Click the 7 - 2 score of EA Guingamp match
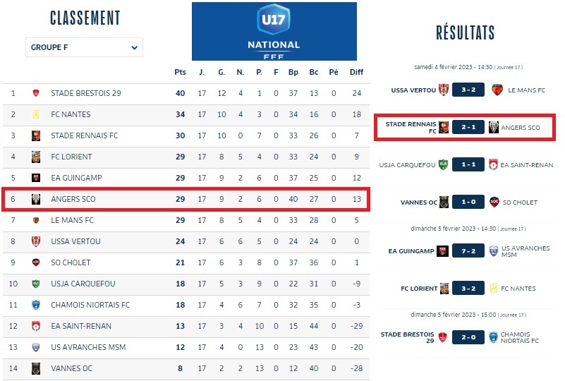This screenshot has height=381, width=565. point(469,250)
